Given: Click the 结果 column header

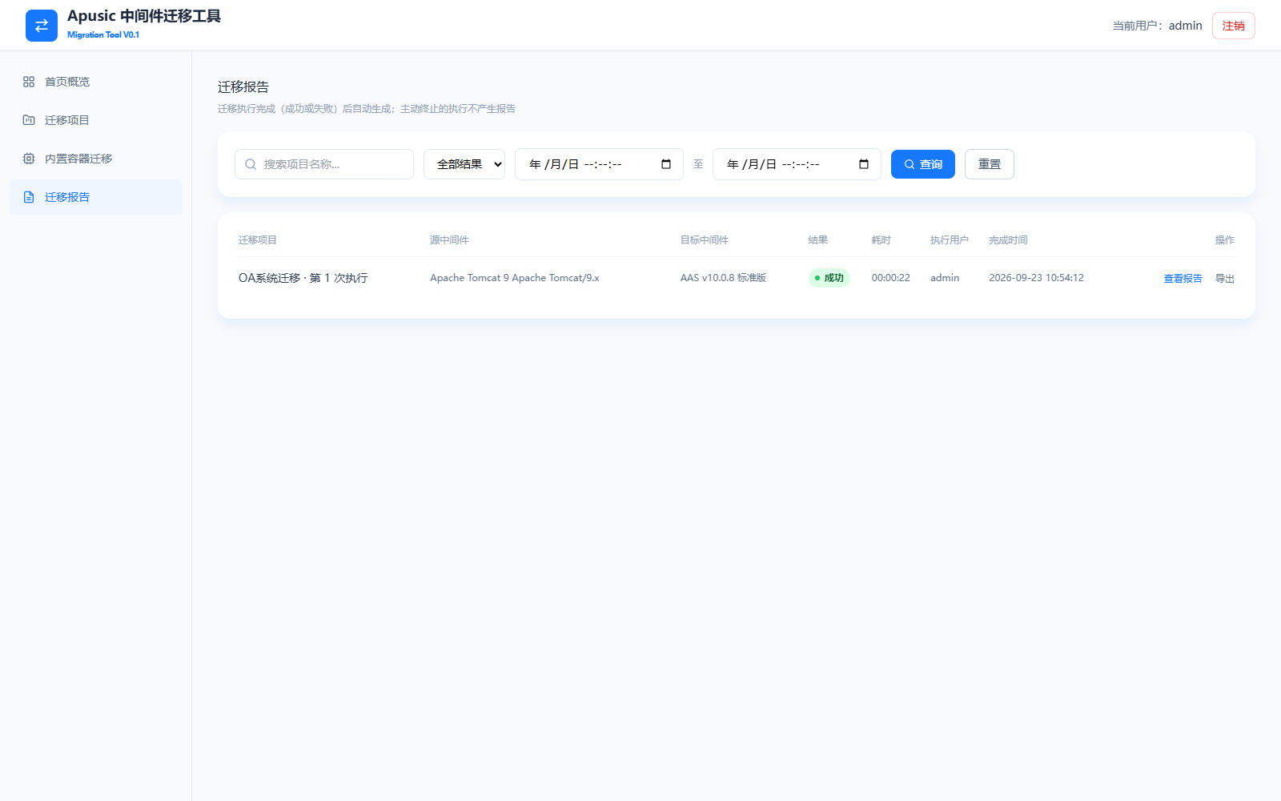Looking at the screenshot, I should pos(818,240).
